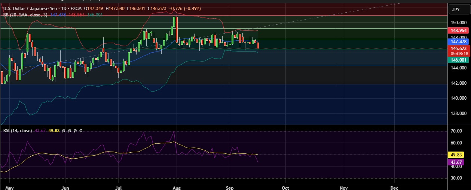
Task: Click blue BB basis value 147.478 in legend
Action: tap(58, 15)
